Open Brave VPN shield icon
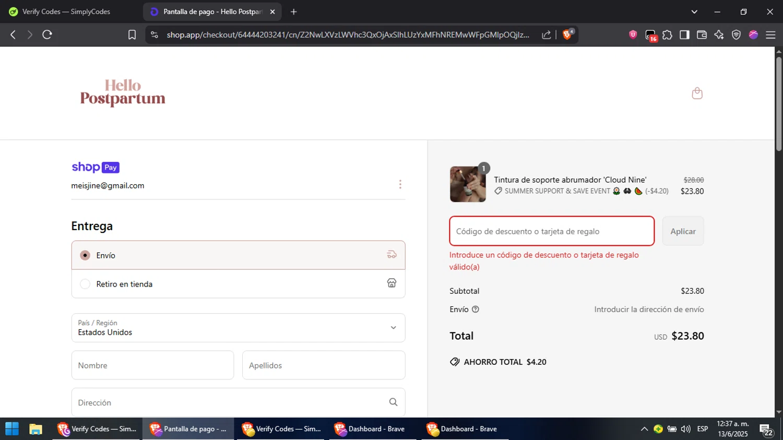 point(737,35)
